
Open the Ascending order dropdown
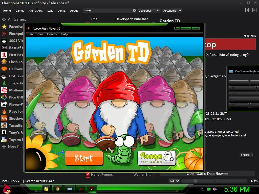pyautogui.click(x=172, y=11)
